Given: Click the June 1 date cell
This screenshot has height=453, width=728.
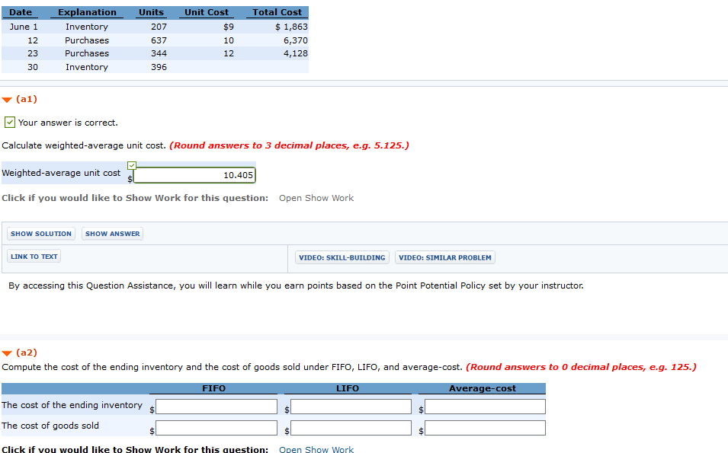Looking at the screenshot, I should [24, 27].
